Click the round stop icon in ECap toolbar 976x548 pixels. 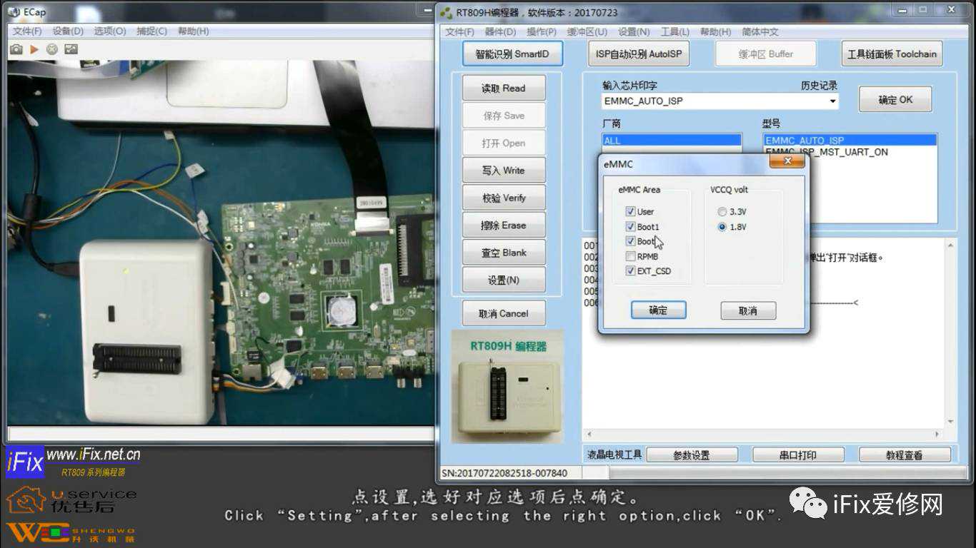pyautogui.click(x=52, y=49)
